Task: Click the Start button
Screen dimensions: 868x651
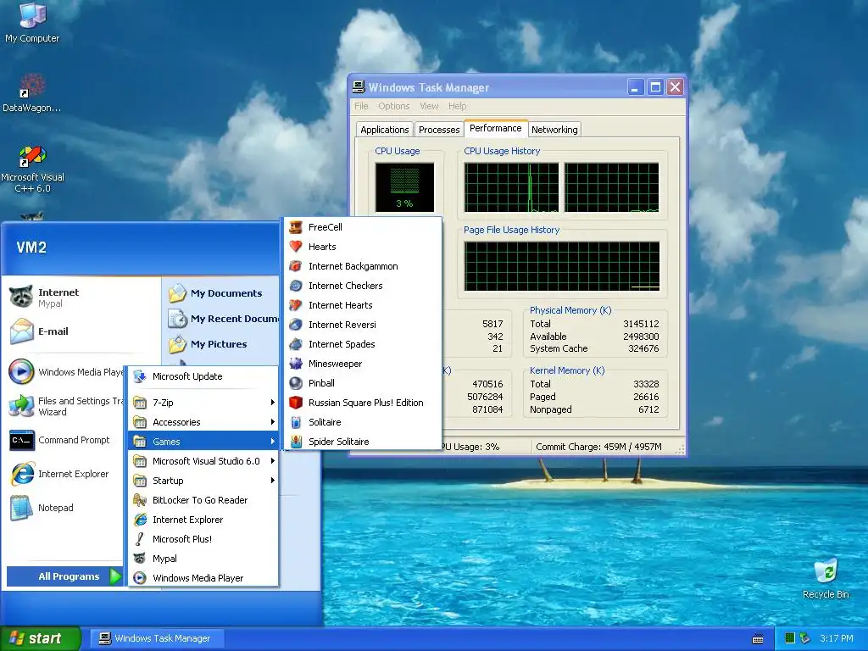Action: pos(40,638)
